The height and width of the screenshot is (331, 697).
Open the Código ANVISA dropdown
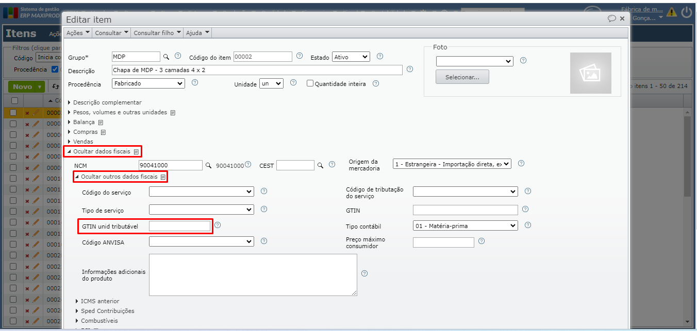pos(202,241)
